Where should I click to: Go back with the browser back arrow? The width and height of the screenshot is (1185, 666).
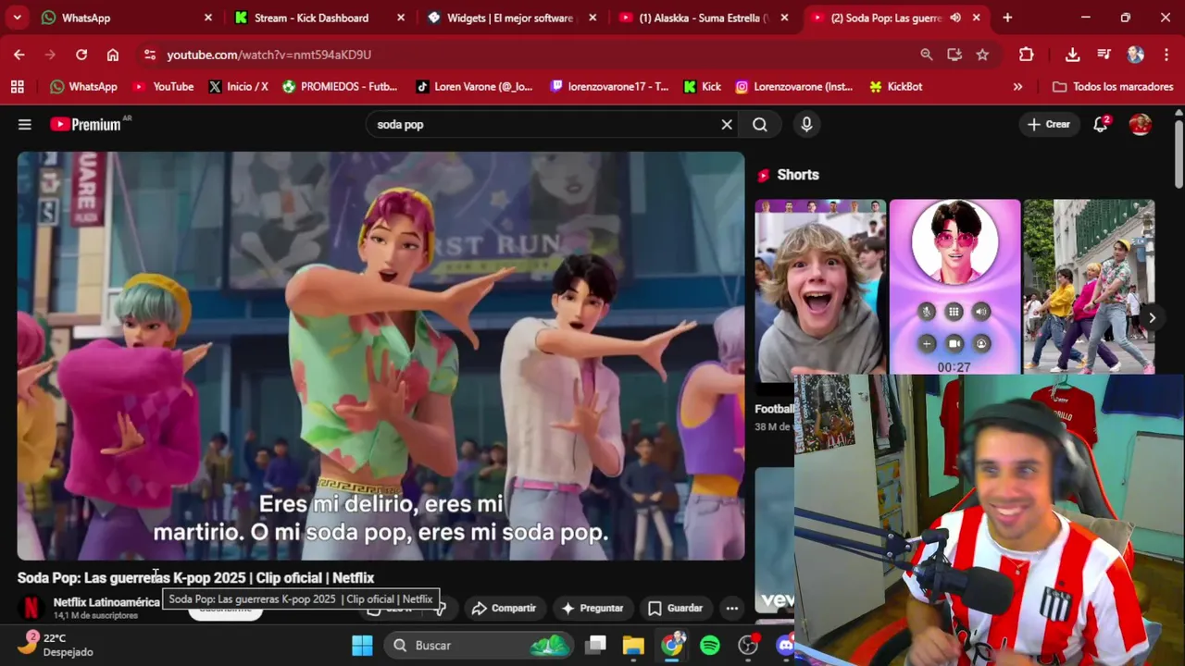coord(19,55)
